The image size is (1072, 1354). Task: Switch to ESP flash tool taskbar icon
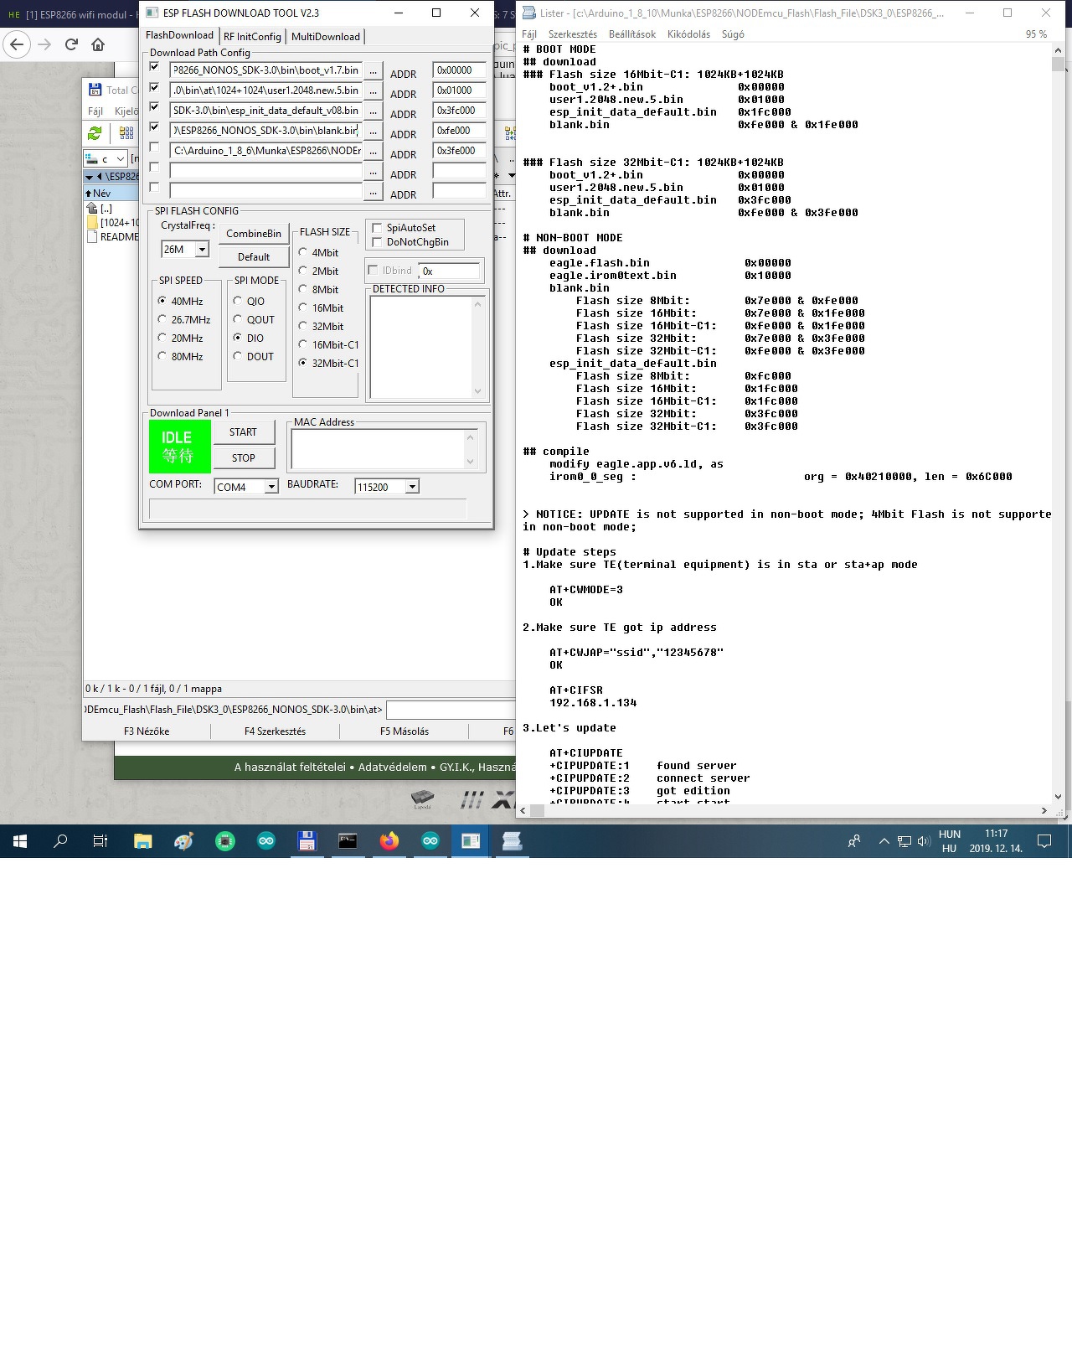472,841
